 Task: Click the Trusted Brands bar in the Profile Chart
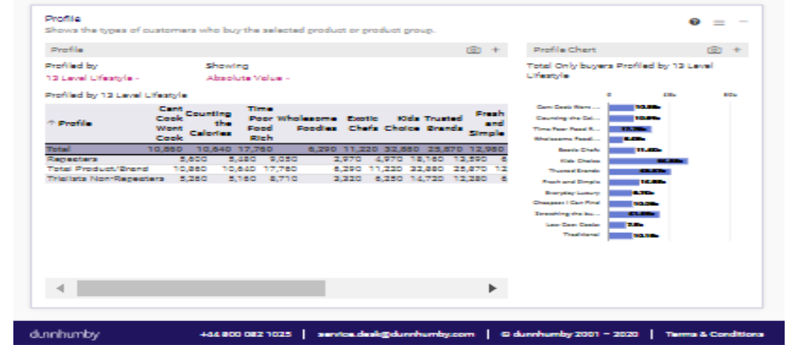point(639,172)
